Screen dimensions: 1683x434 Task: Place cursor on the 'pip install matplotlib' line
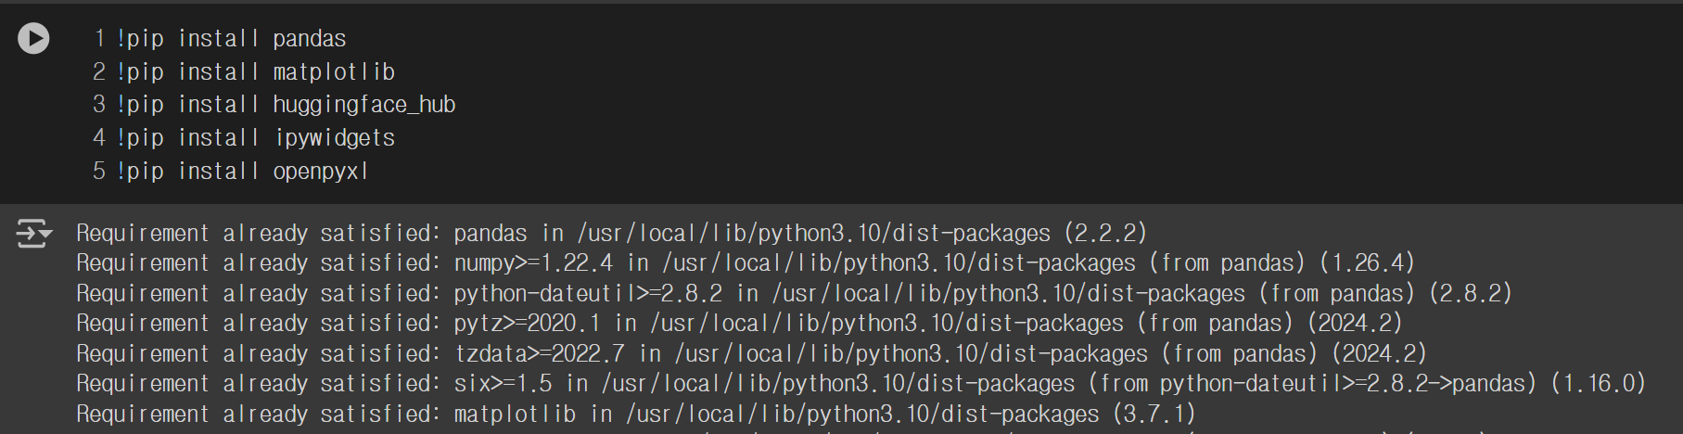pyautogui.click(x=256, y=71)
